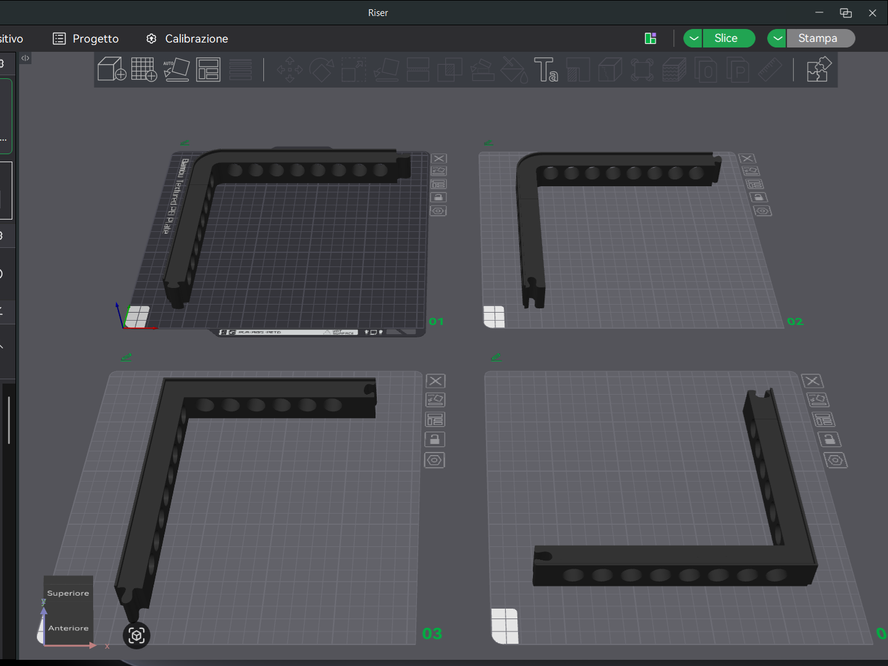Click the Variable layer height lines icon
The height and width of the screenshot is (666, 888).
click(x=240, y=69)
